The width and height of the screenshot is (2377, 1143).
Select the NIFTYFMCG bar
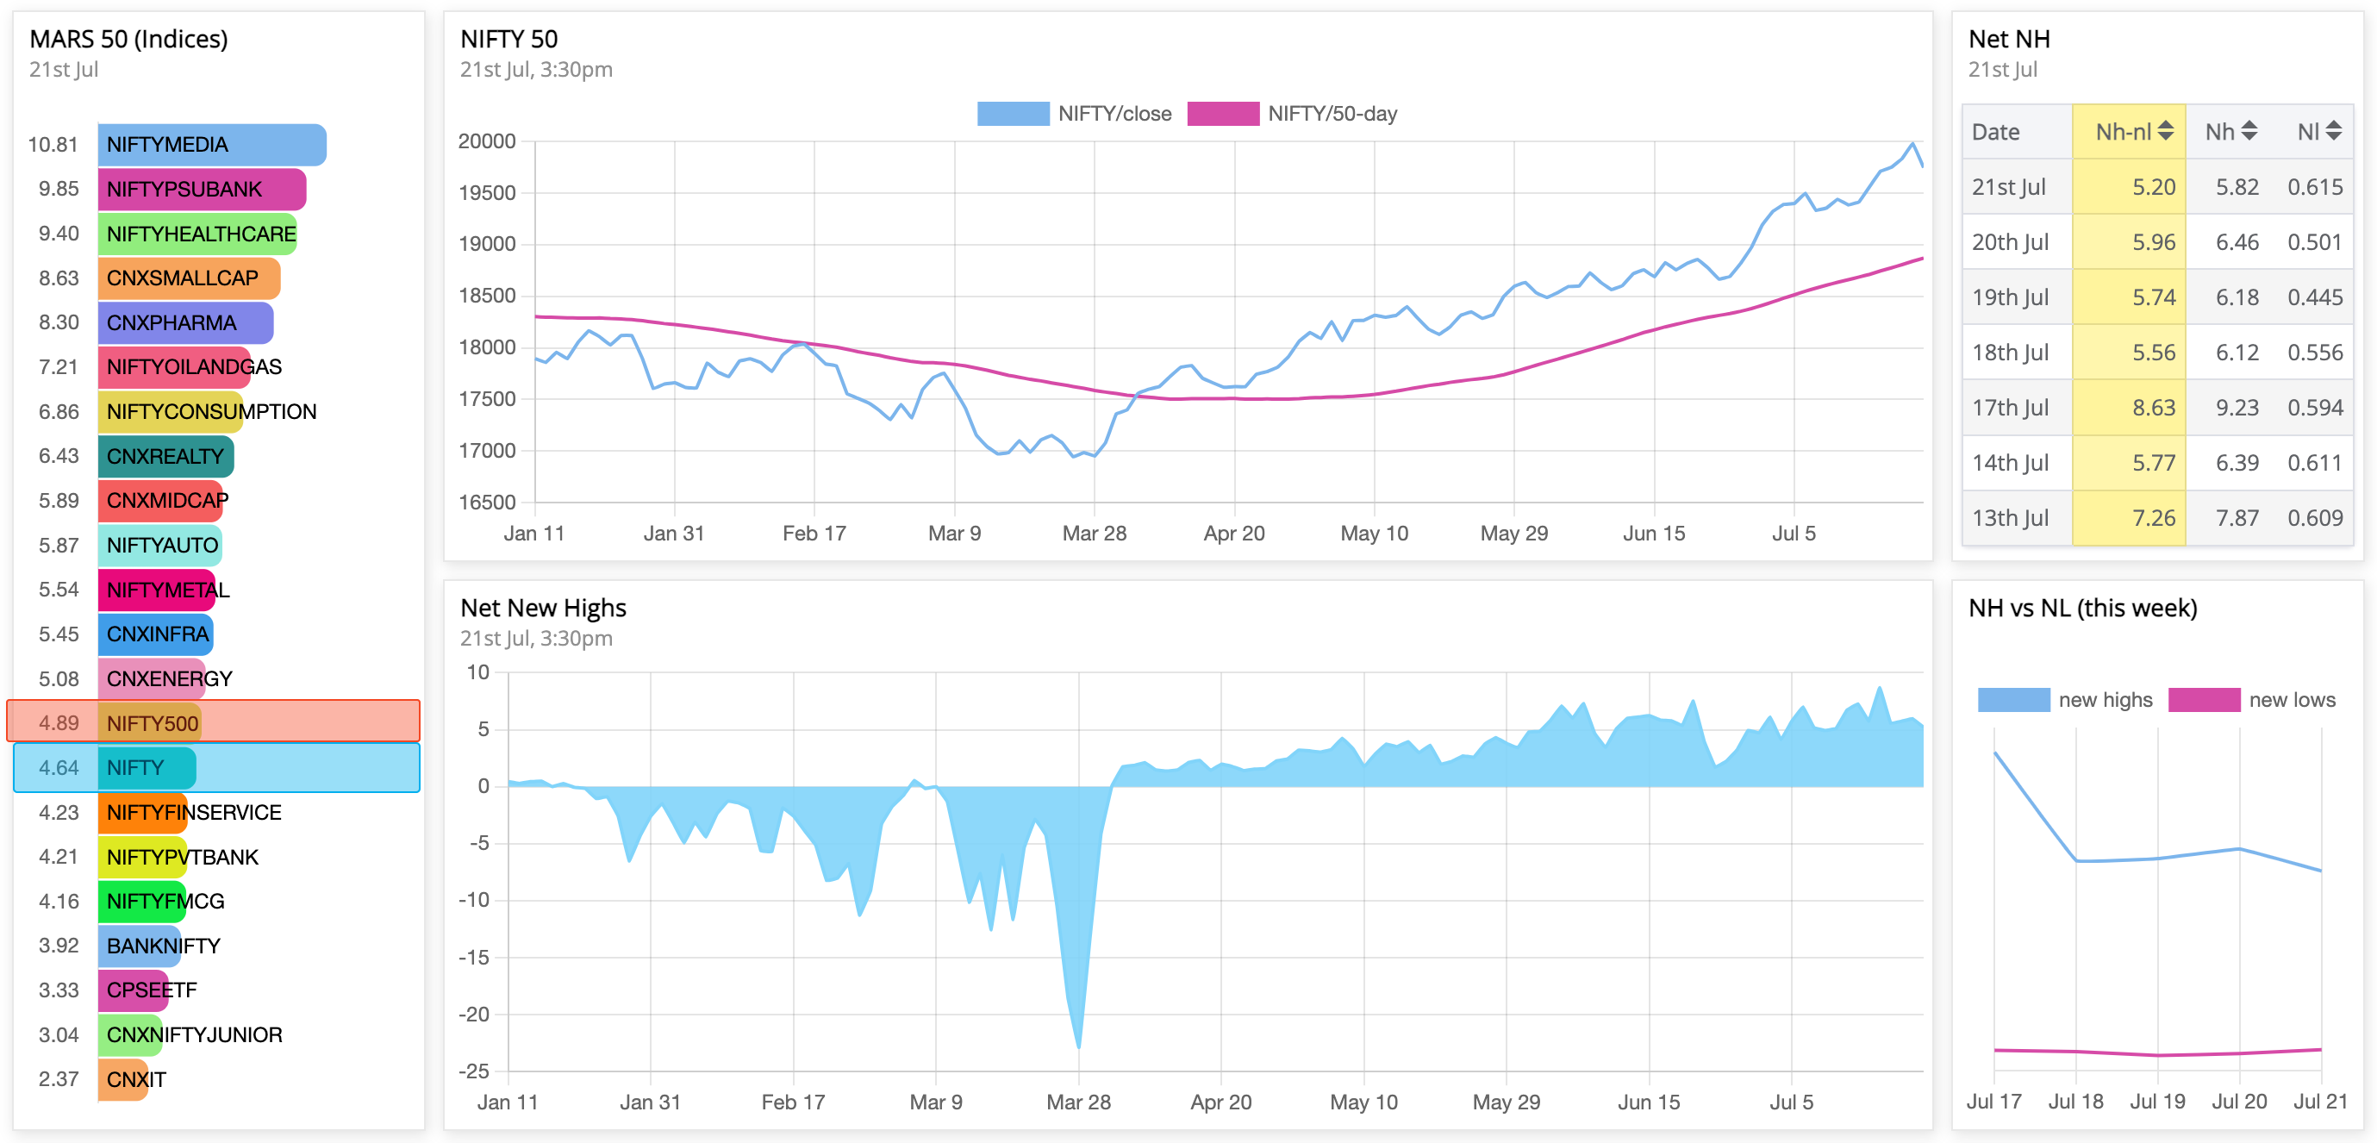click(x=142, y=901)
